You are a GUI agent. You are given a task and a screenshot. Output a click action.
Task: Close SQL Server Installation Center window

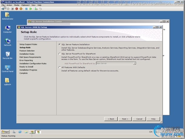coord(167,21)
